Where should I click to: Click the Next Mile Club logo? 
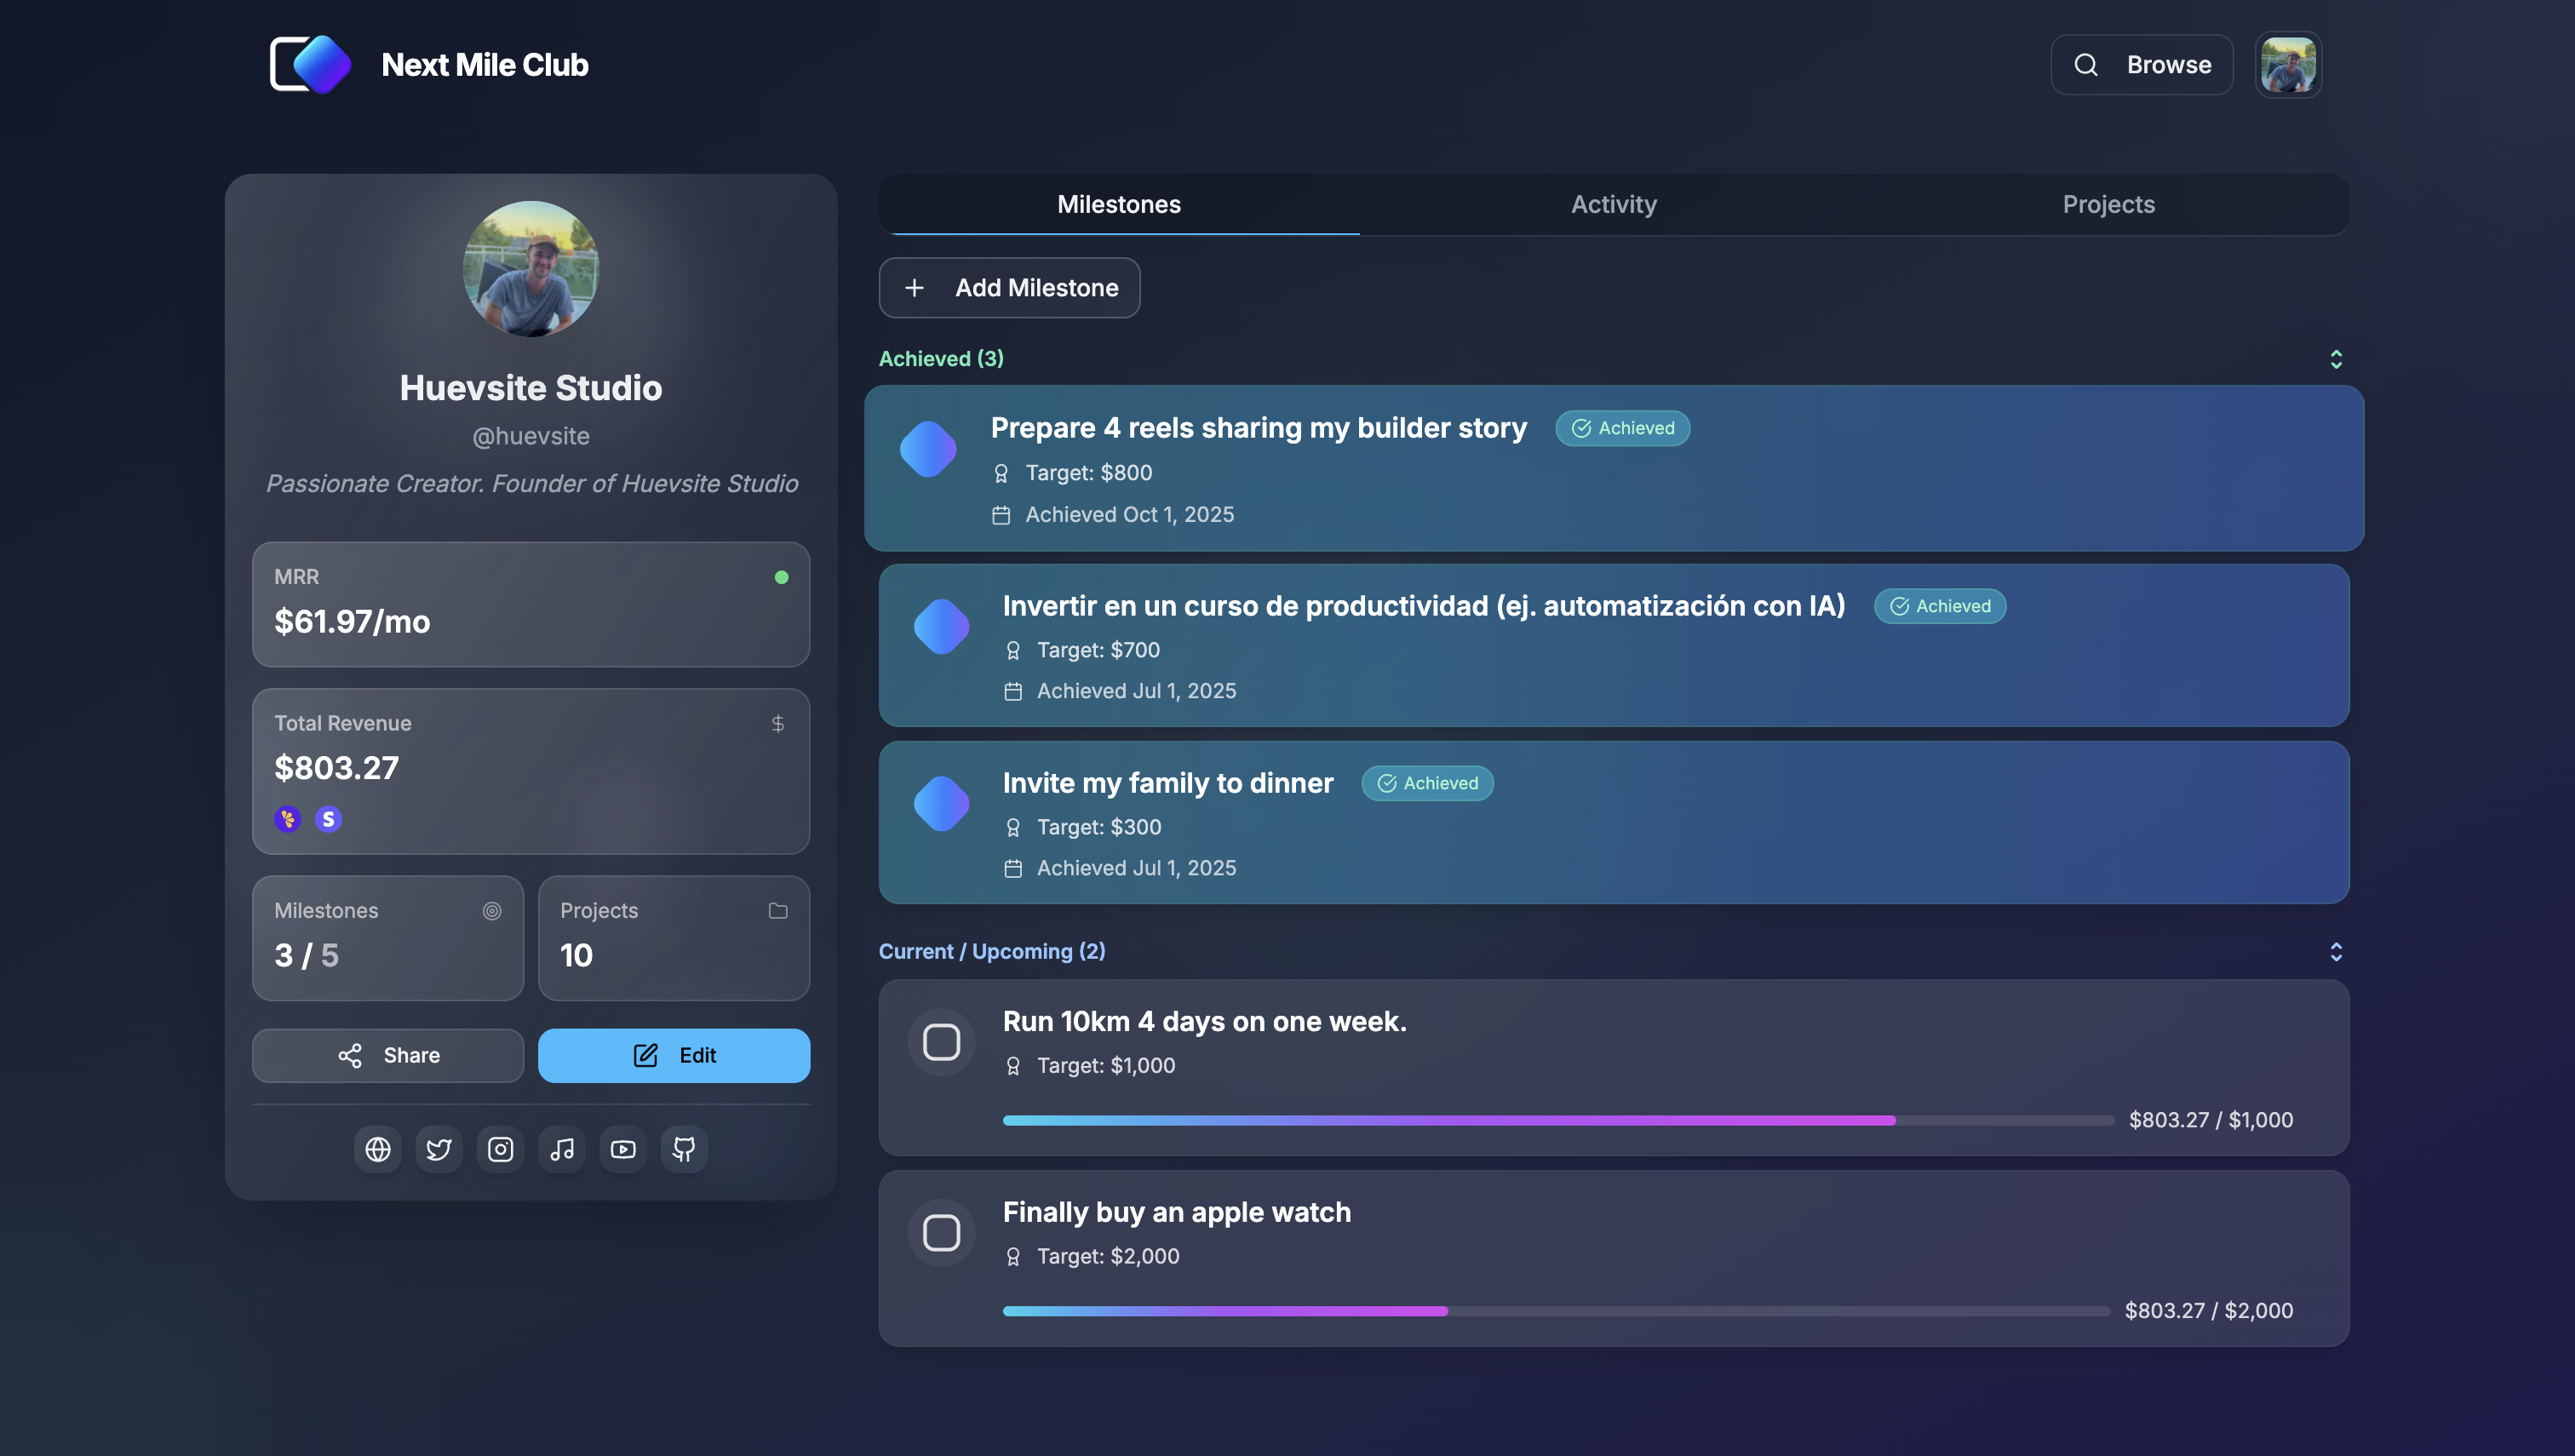click(311, 64)
